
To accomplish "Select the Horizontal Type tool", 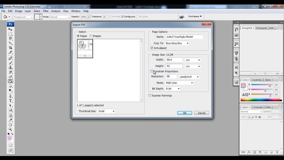I will (10, 101).
